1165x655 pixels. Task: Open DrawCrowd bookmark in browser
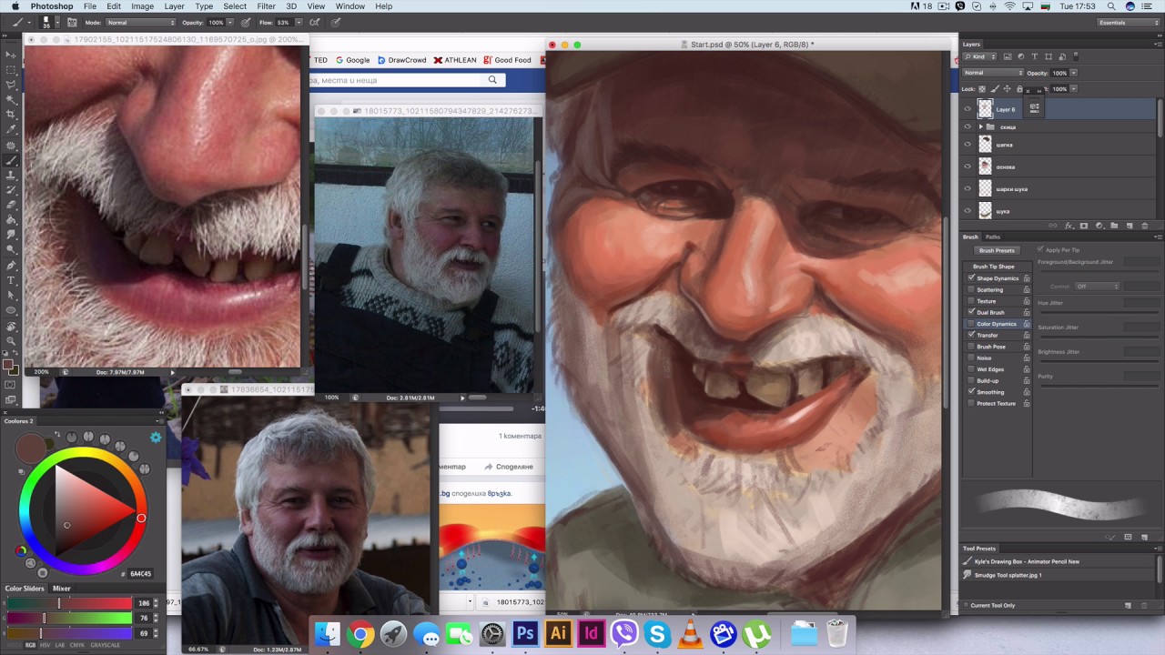tap(402, 60)
